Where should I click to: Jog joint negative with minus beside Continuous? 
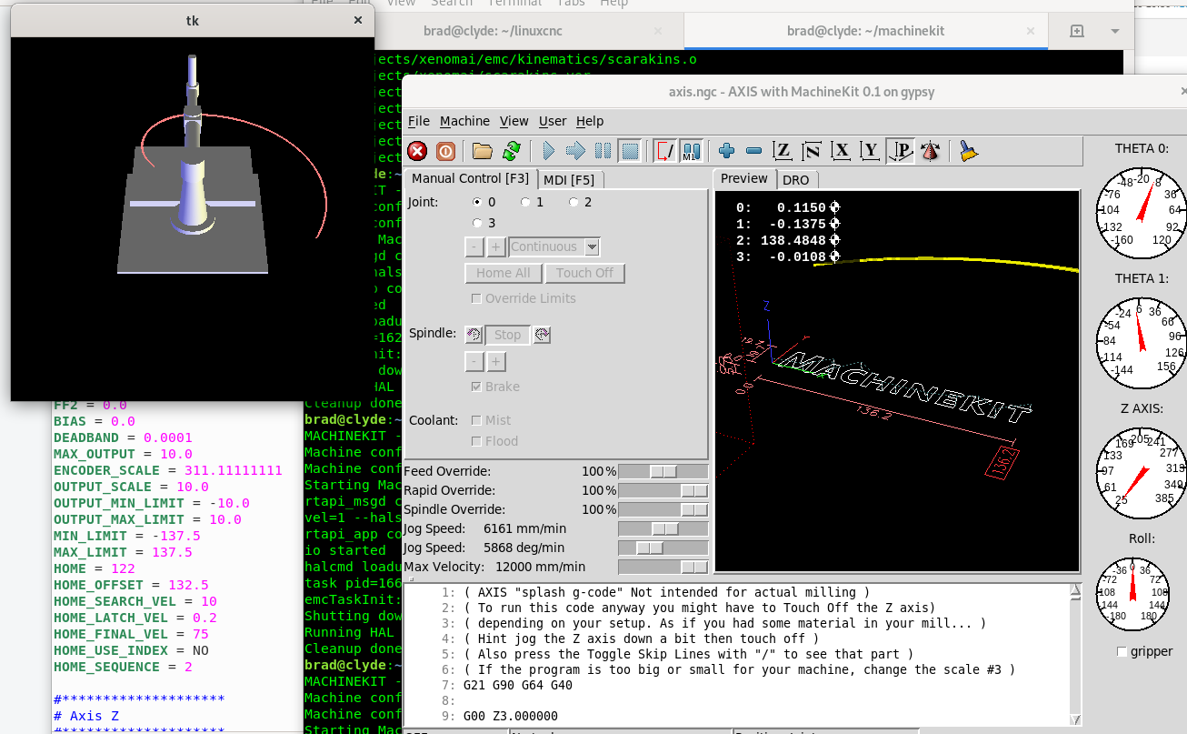pos(474,246)
